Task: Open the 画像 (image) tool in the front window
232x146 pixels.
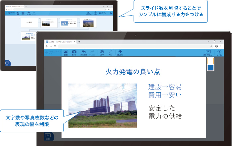Action: (66, 52)
